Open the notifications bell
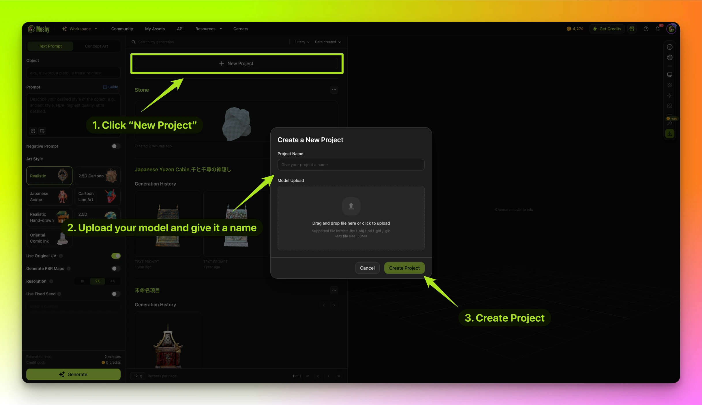The image size is (702, 405). tap(658, 29)
